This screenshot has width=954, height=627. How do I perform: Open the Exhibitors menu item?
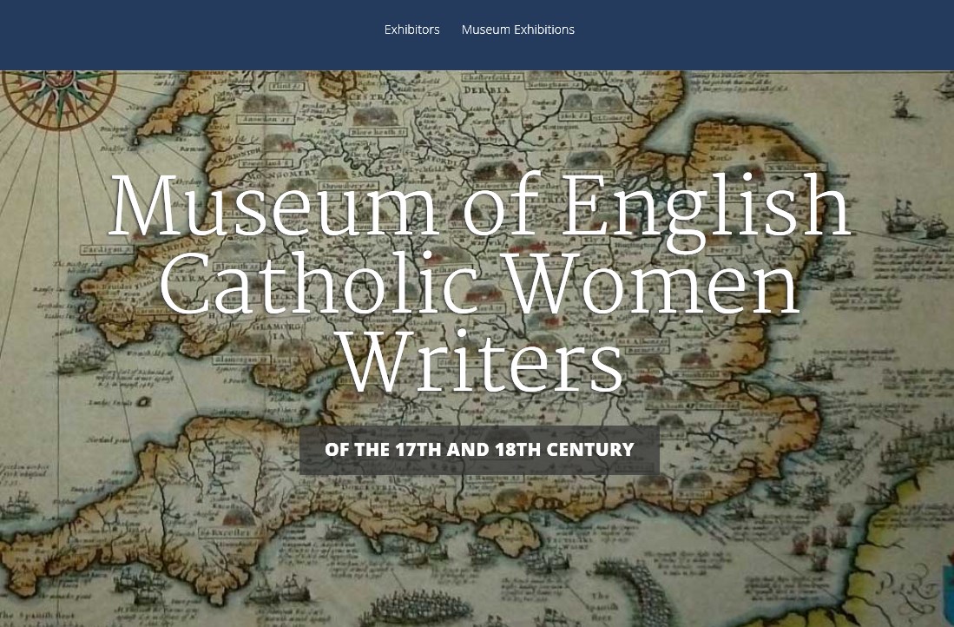412,30
